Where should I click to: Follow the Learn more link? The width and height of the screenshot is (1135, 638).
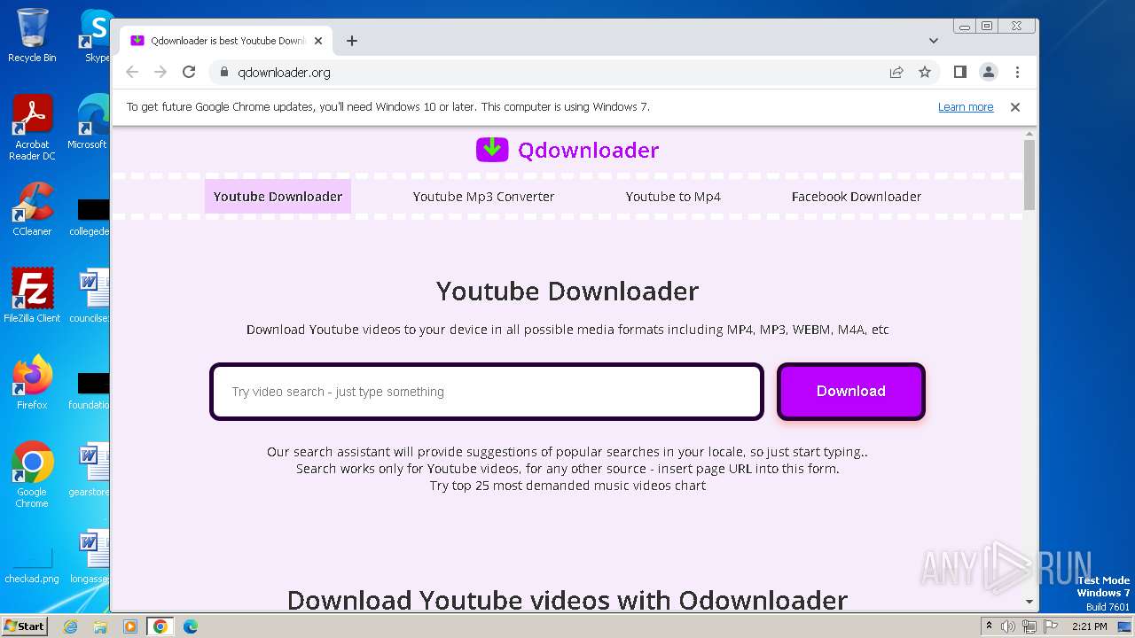click(966, 107)
